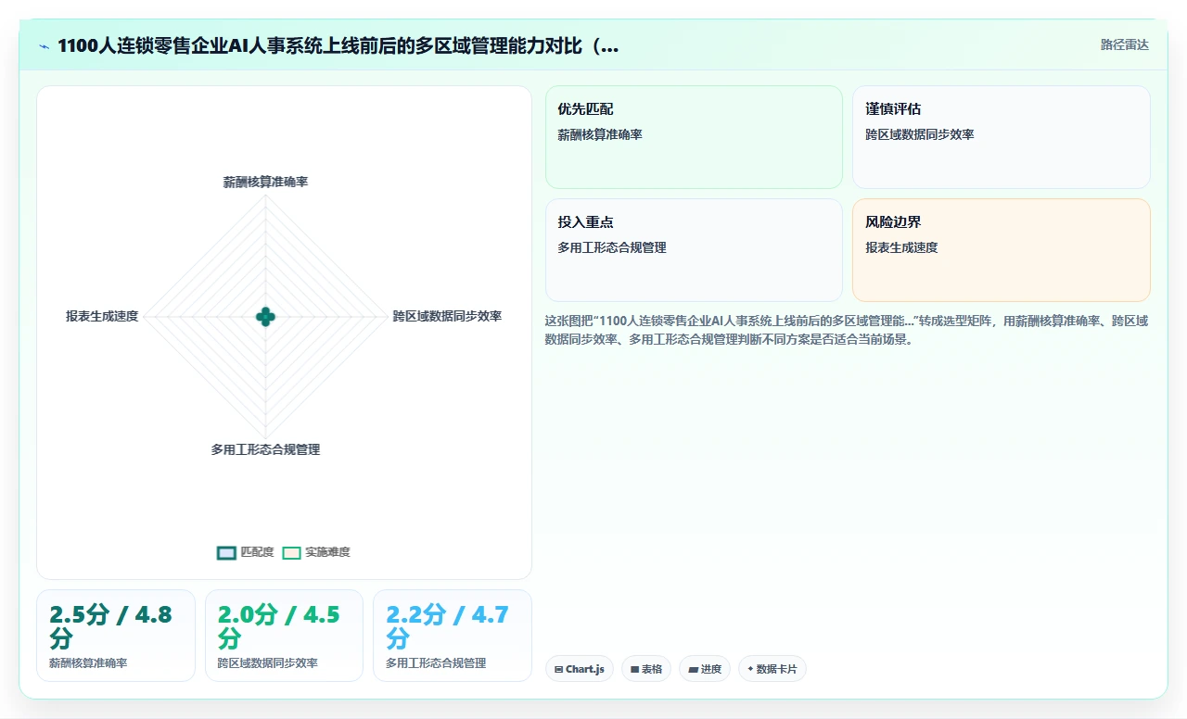This screenshot has width=1187, height=719.
Task: Click 跨区域数据同步效率 inside the 谨慎评估 card
Action: tap(920, 134)
